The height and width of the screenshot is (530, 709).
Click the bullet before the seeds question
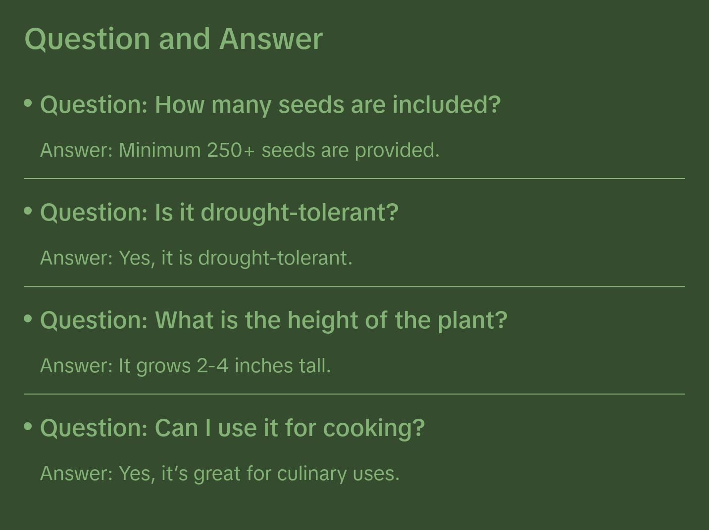[28, 103]
